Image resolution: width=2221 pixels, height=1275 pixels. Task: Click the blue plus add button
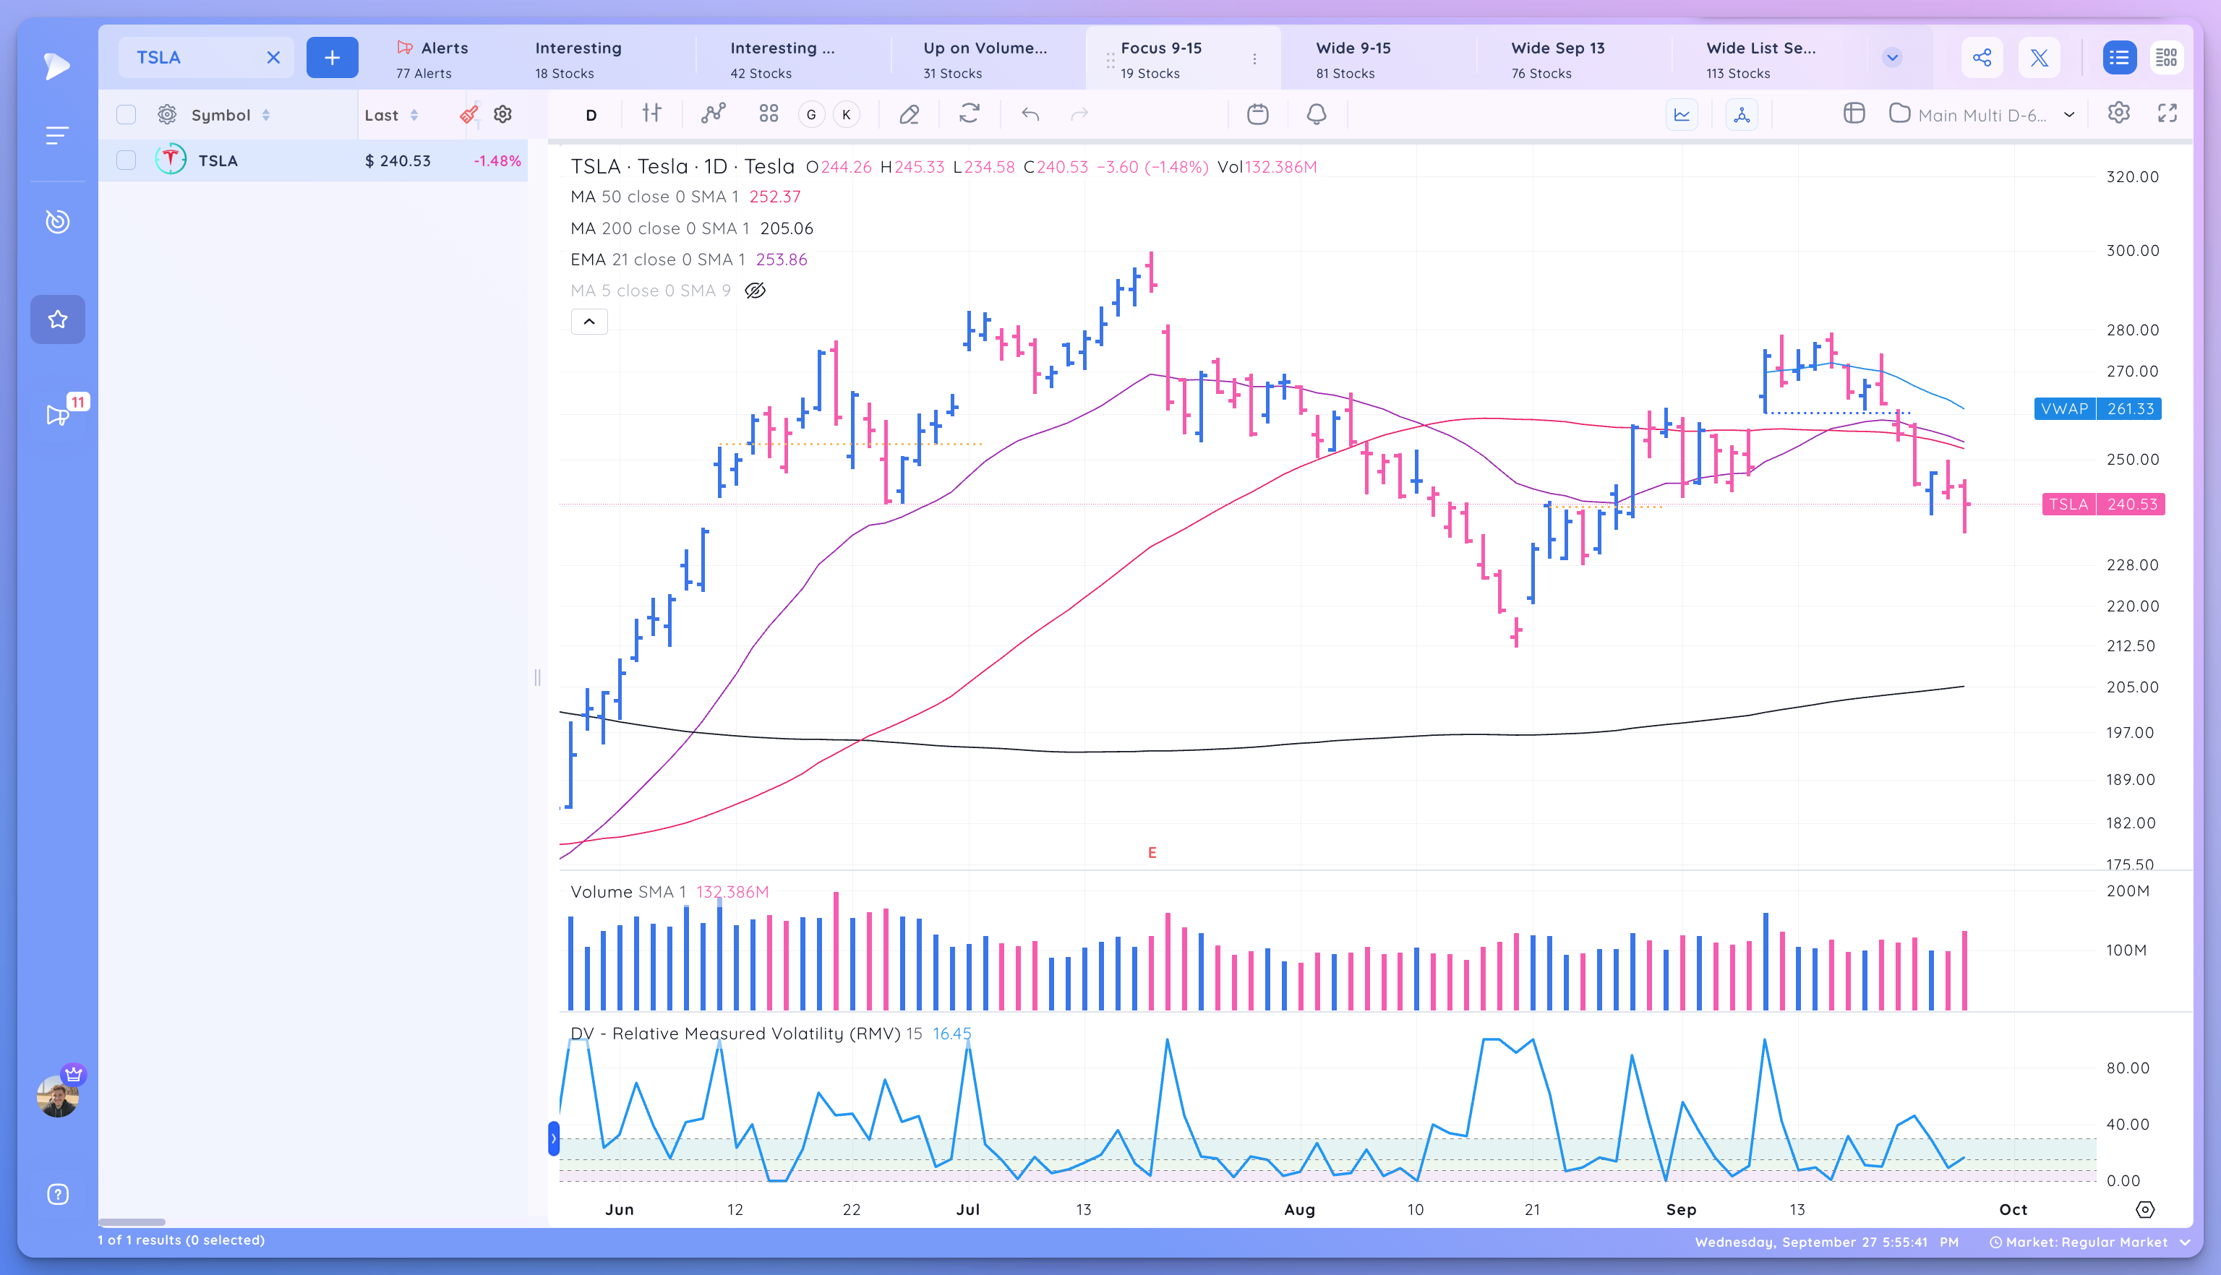click(x=332, y=58)
